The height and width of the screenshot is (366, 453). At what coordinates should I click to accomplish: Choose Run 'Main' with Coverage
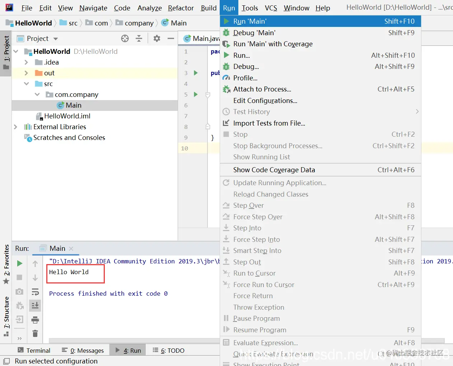point(320,44)
